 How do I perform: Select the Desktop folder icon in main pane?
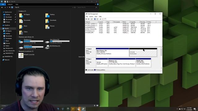point(47,15)
